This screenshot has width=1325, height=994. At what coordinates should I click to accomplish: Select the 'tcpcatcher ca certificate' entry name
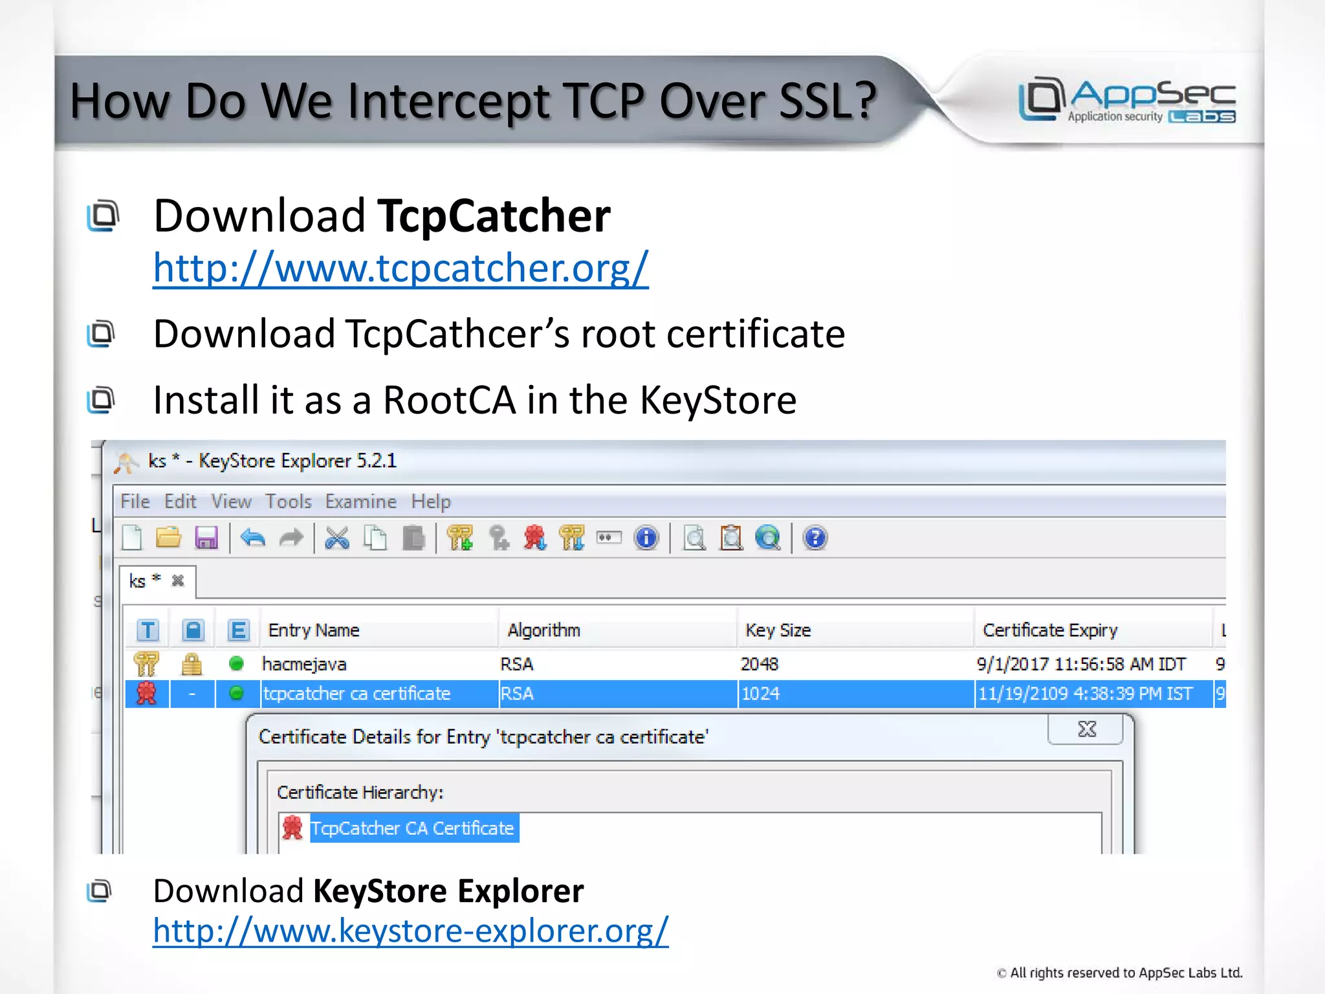point(356,694)
